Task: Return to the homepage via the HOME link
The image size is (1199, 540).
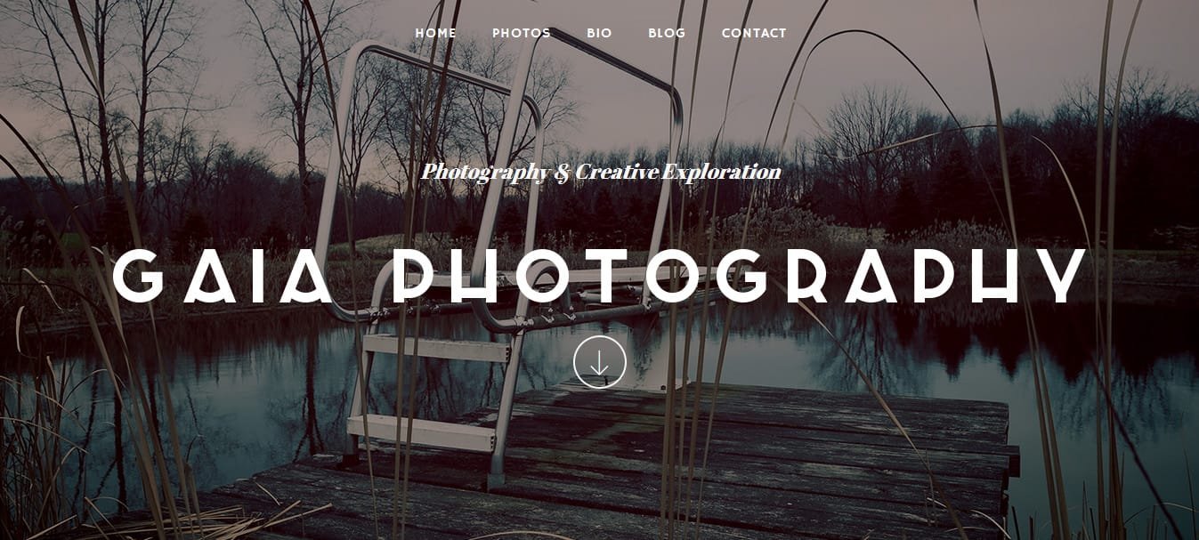Action: [436, 33]
